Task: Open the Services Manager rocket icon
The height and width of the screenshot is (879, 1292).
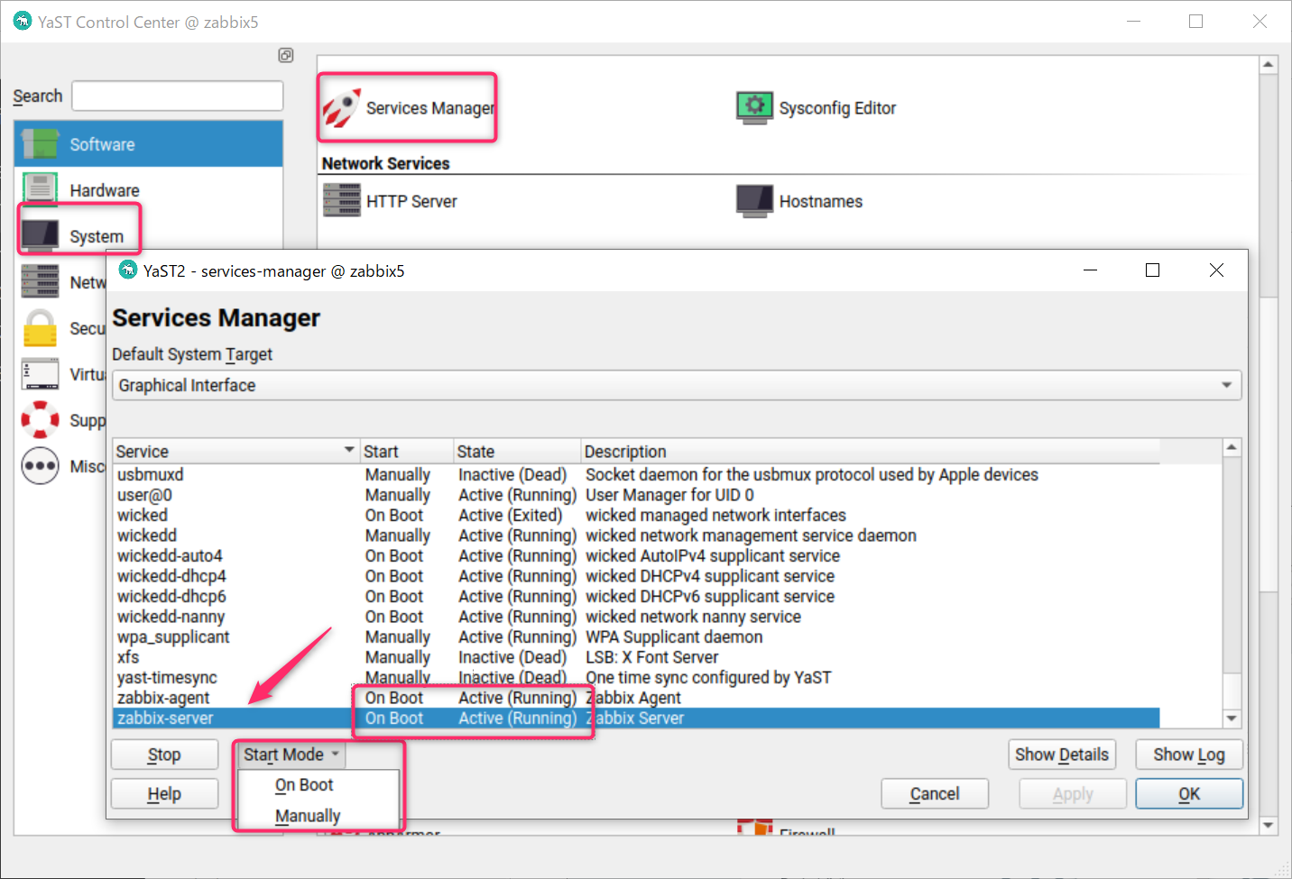Action: point(342,108)
